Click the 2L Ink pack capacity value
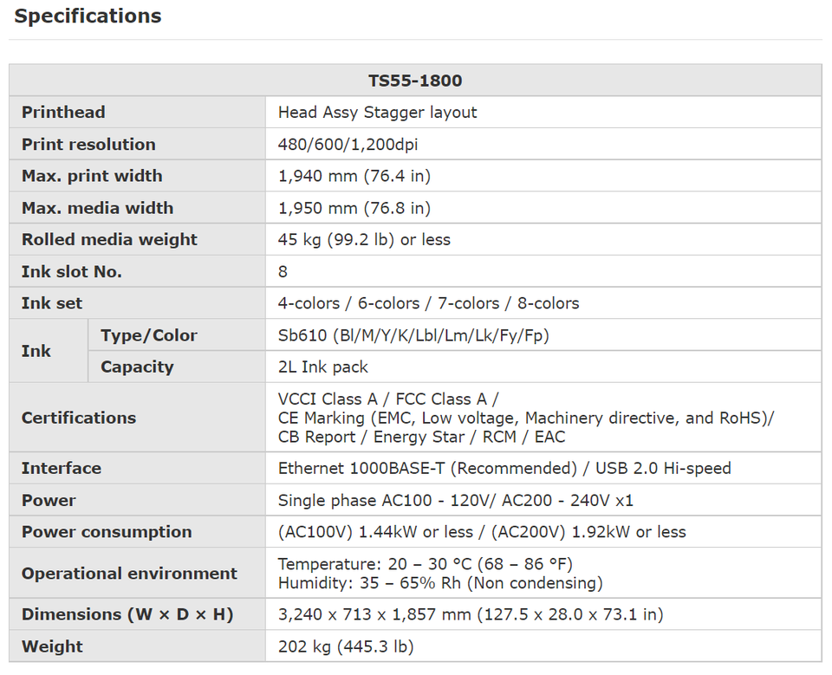 pos(323,367)
